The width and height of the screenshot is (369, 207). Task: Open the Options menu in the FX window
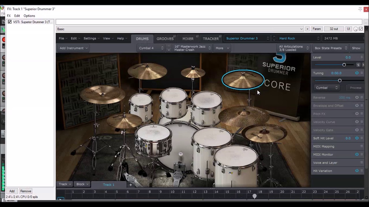[x=29, y=16]
